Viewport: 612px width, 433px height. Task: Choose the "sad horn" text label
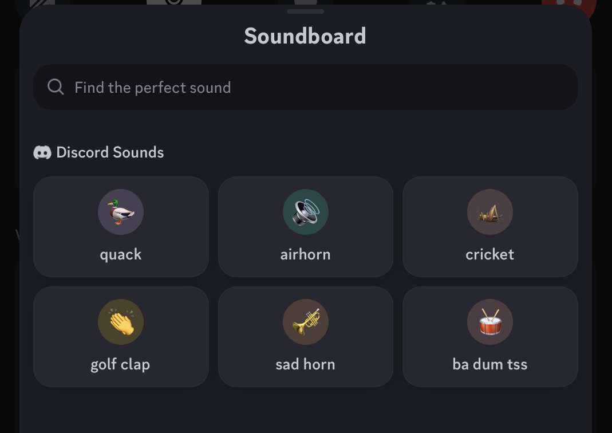point(305,364)
